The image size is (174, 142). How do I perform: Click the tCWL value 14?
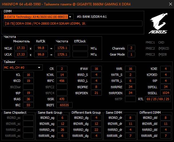point(62,75)
